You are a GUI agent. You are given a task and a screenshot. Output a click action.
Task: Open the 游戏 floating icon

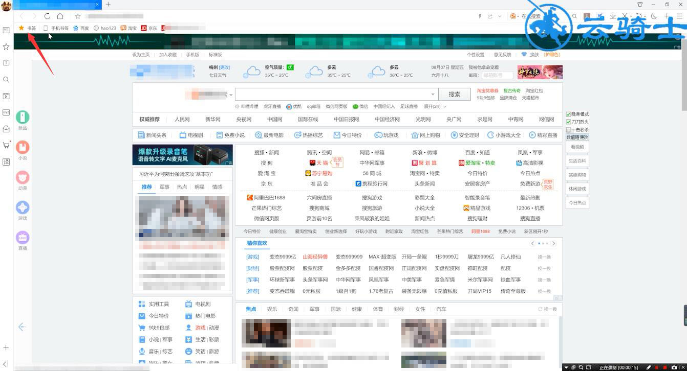pos(23,207)
